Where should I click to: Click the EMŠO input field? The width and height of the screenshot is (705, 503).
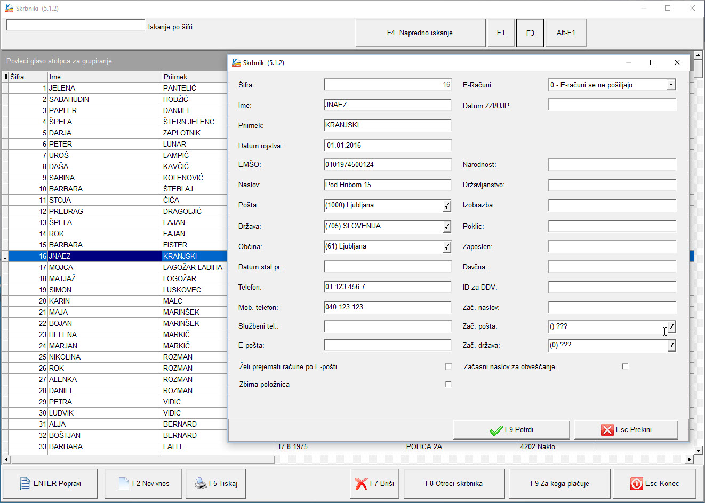(388, 165)
